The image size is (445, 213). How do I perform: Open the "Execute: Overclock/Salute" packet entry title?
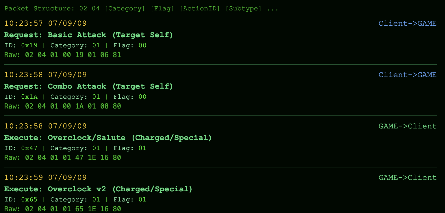tap(108, 138)
